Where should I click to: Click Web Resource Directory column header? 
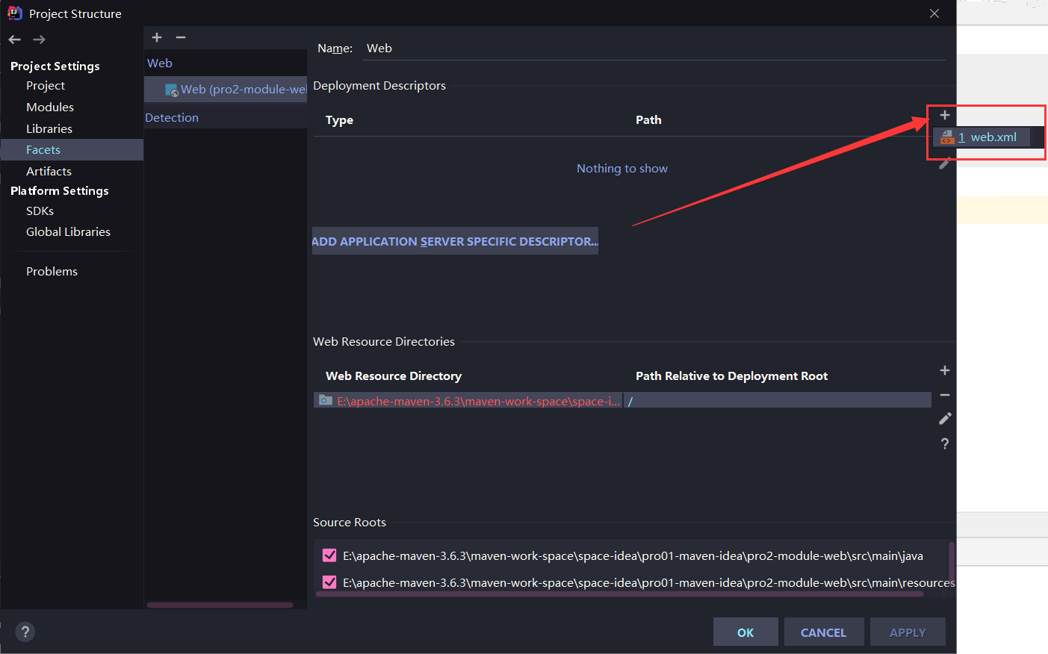394,376
